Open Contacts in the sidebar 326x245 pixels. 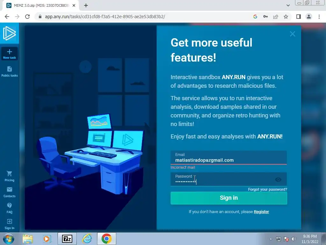pyautogui.click(x=9, y=192)
